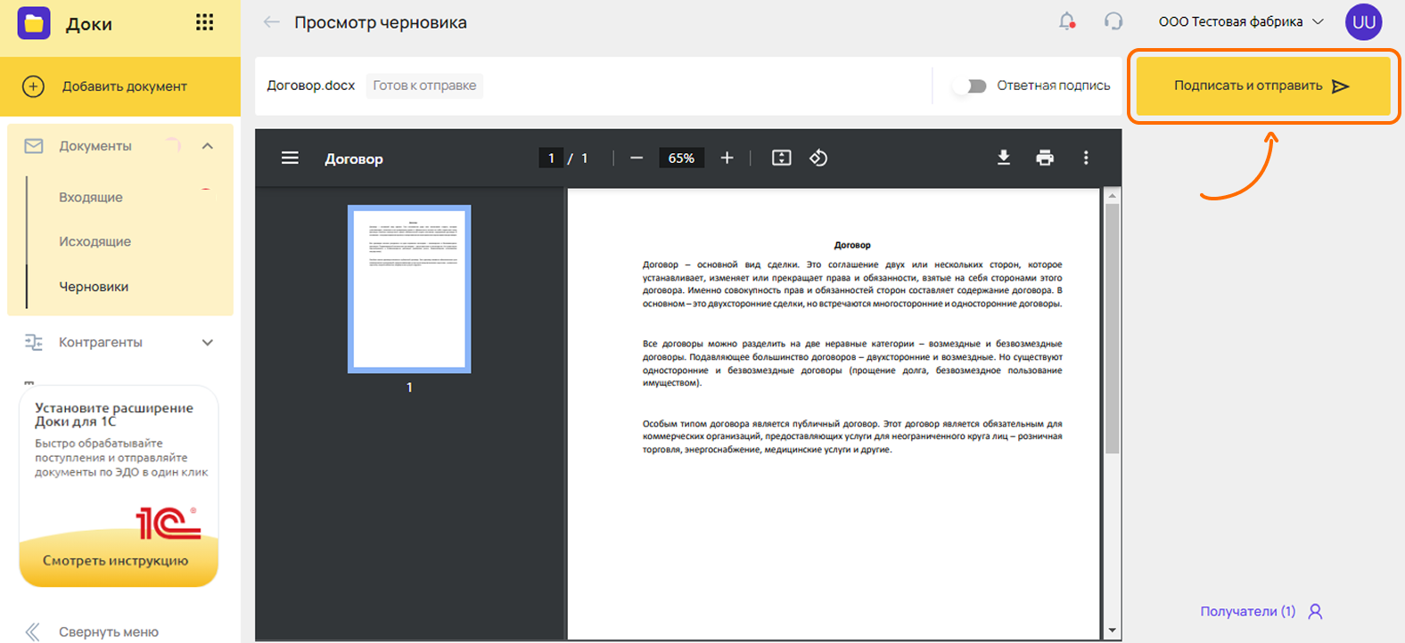Viewport: 1405px width, 643px height.
Task: Rotate the document counterclockwise
Action: point(818,158)
